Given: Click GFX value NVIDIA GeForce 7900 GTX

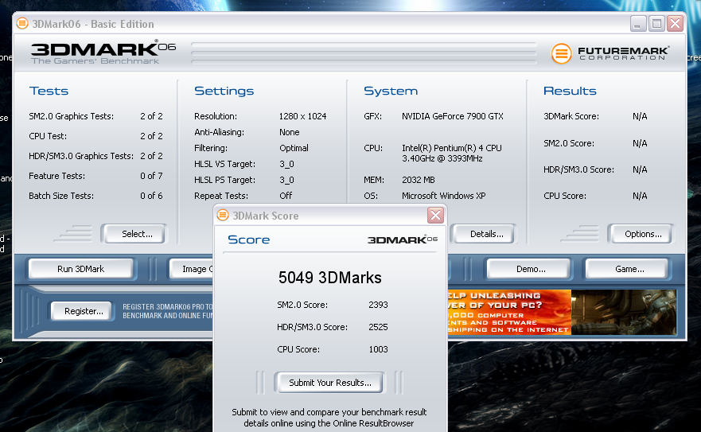Looking at the screenshot, I should tap(453, 116).
